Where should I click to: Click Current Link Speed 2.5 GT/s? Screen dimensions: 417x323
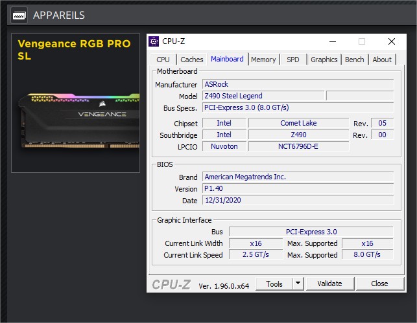click(x=256, y=255)
